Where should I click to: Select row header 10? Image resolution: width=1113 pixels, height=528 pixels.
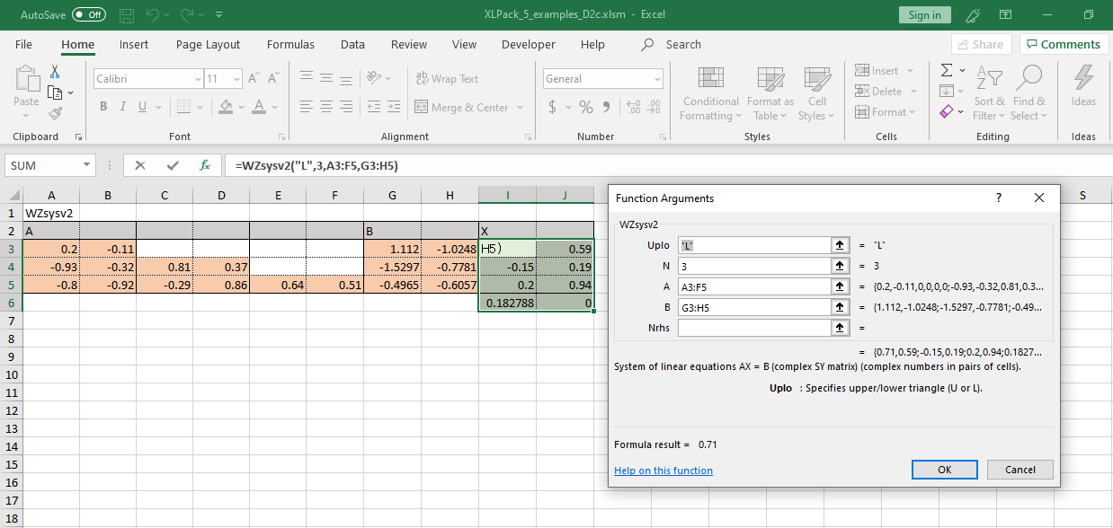point(11,374)
